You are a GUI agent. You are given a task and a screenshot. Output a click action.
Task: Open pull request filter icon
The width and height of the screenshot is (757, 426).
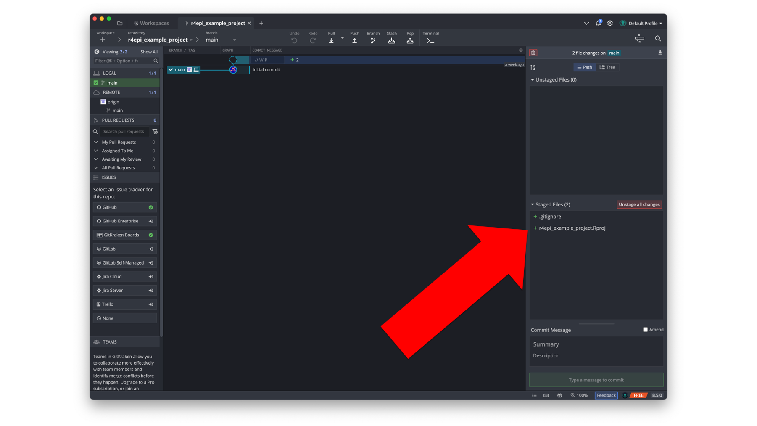[x=155, y=131]
